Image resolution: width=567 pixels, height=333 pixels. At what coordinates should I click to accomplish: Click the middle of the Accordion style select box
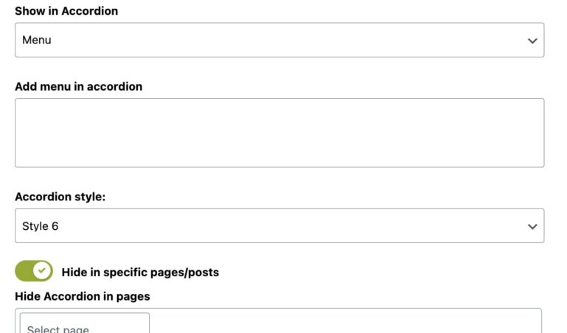[279, 225]
